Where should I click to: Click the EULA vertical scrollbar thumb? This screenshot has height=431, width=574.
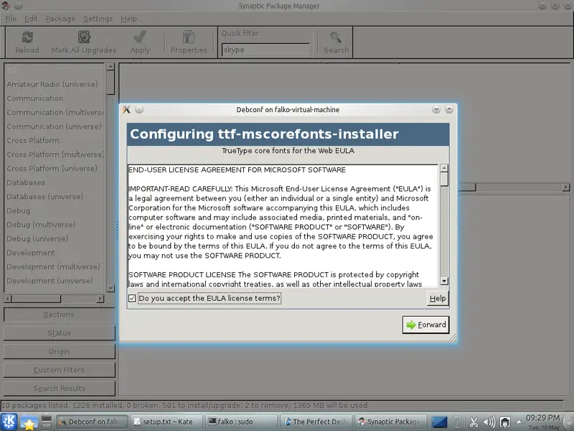(444, 179)
